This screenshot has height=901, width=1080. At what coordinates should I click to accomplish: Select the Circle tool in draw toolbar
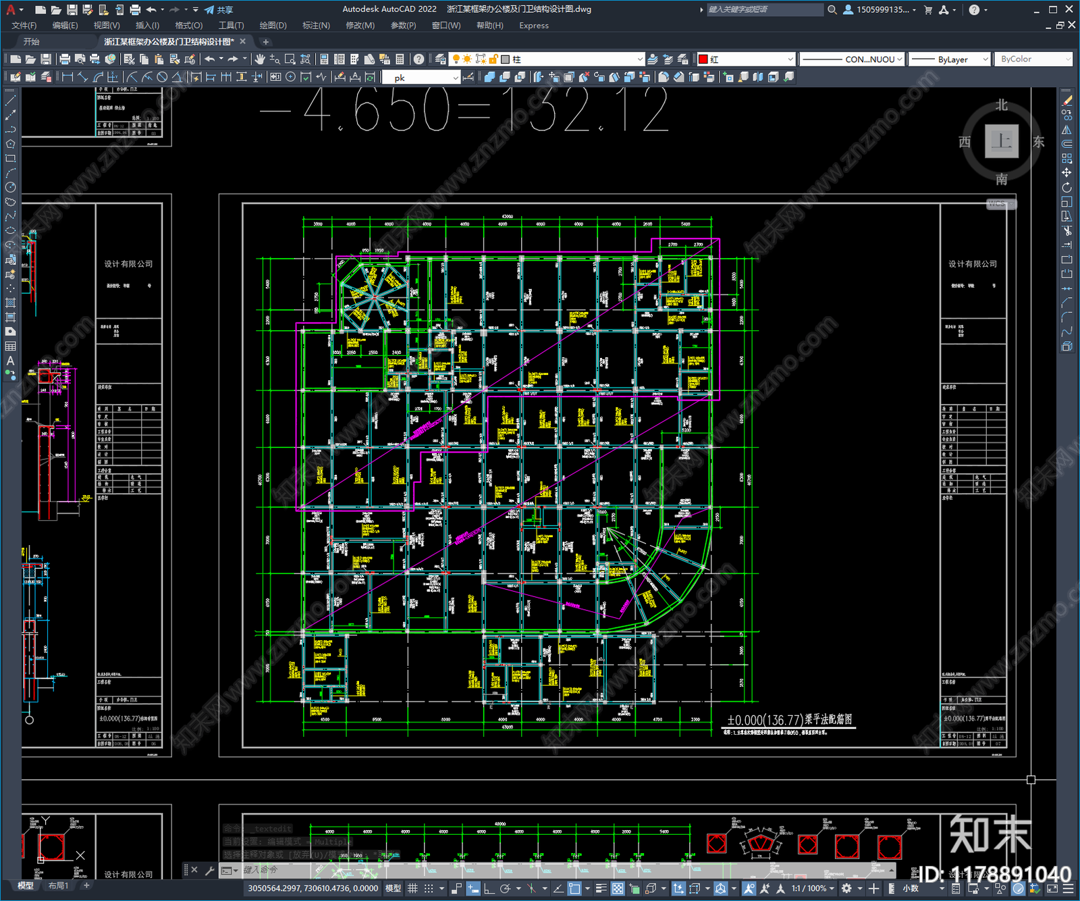(10, 187)
